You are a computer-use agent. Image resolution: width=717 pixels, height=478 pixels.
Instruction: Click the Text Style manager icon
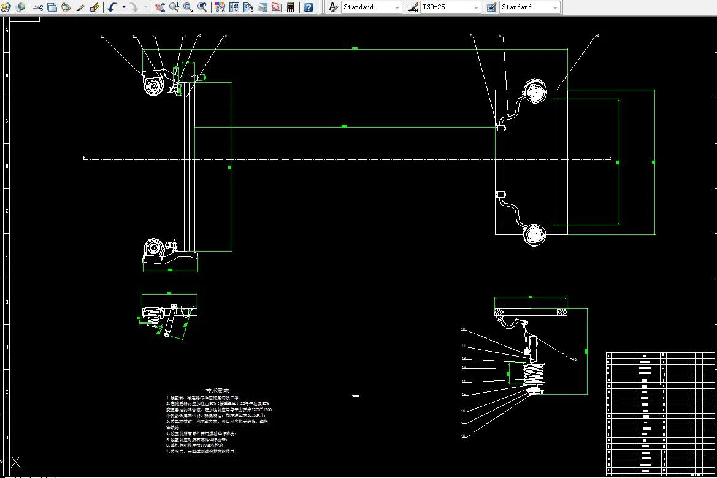point(333,7)
